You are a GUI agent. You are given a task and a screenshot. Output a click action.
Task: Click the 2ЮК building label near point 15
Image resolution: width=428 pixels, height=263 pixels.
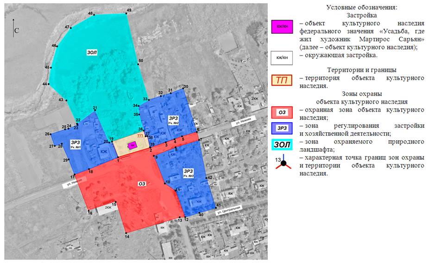pos(108,207)
